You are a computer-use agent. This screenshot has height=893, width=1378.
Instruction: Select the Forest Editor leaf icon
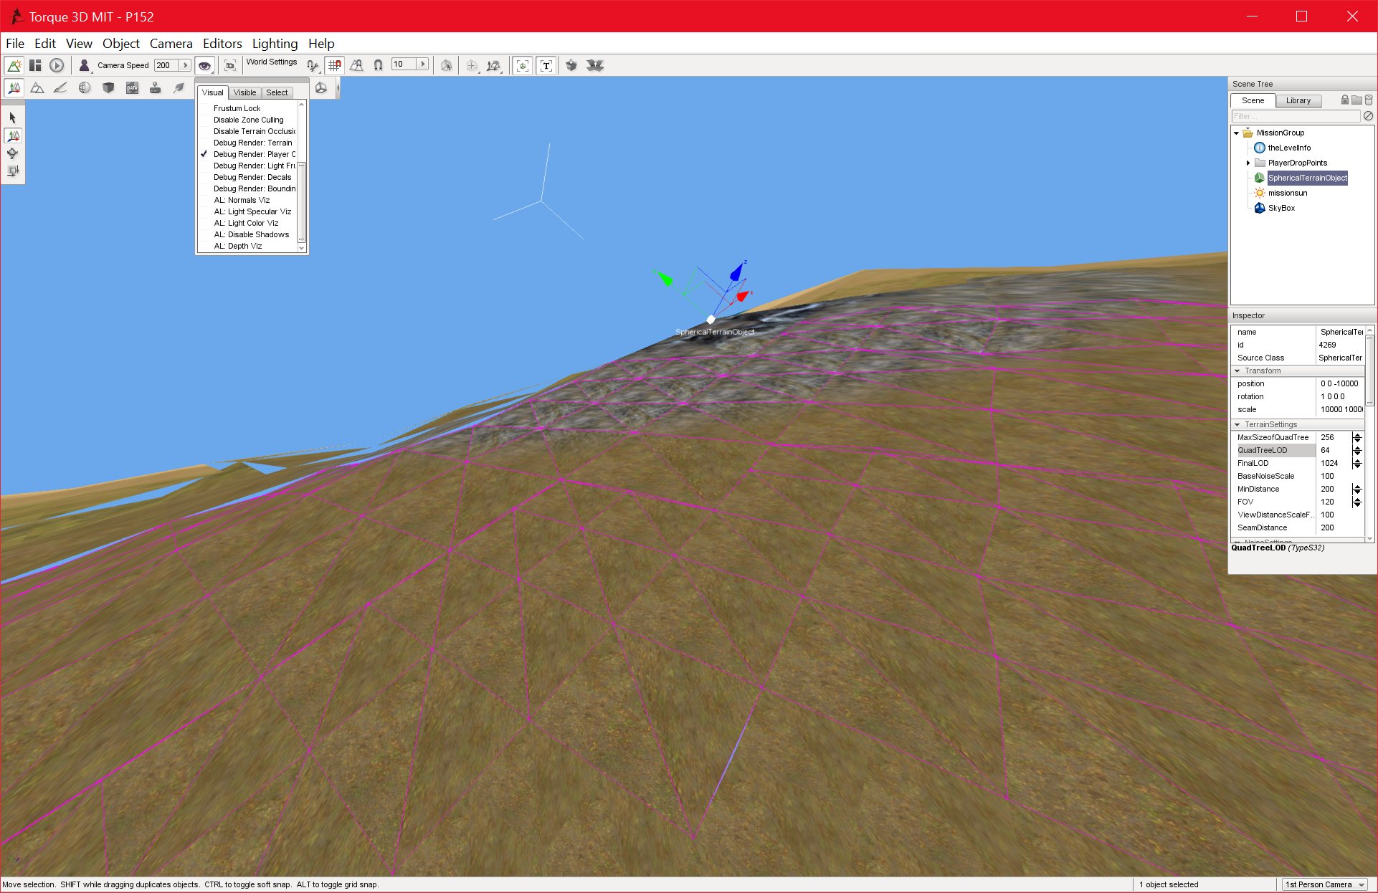(179, 88)
